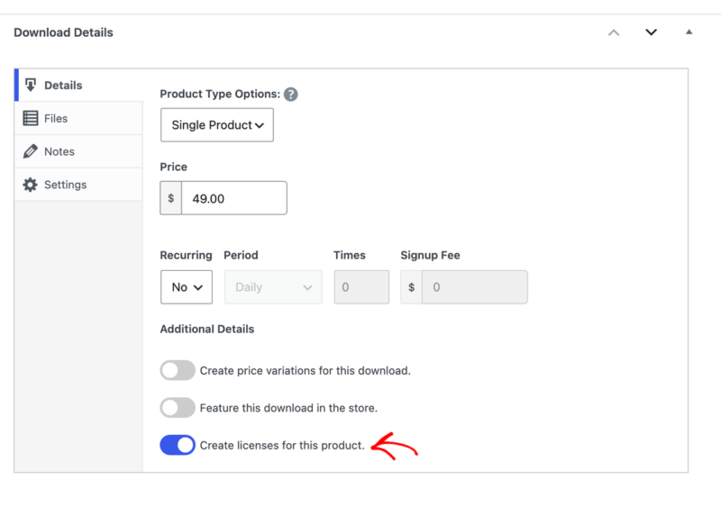Collapse the Download Details panel
Image resolution: width=721 pixels, height=507 pixels.
pyautogui.click(x=689, y=32)
